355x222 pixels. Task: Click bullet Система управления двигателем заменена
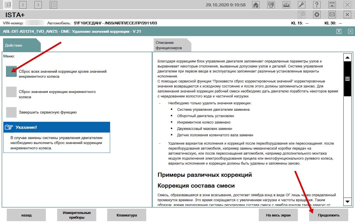coord(213,110)
